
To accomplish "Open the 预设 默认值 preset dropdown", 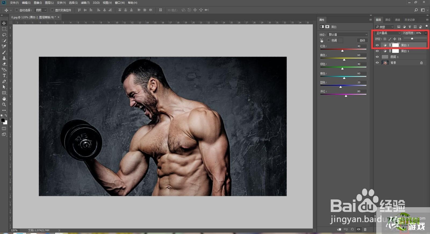I will click(348, 34).
